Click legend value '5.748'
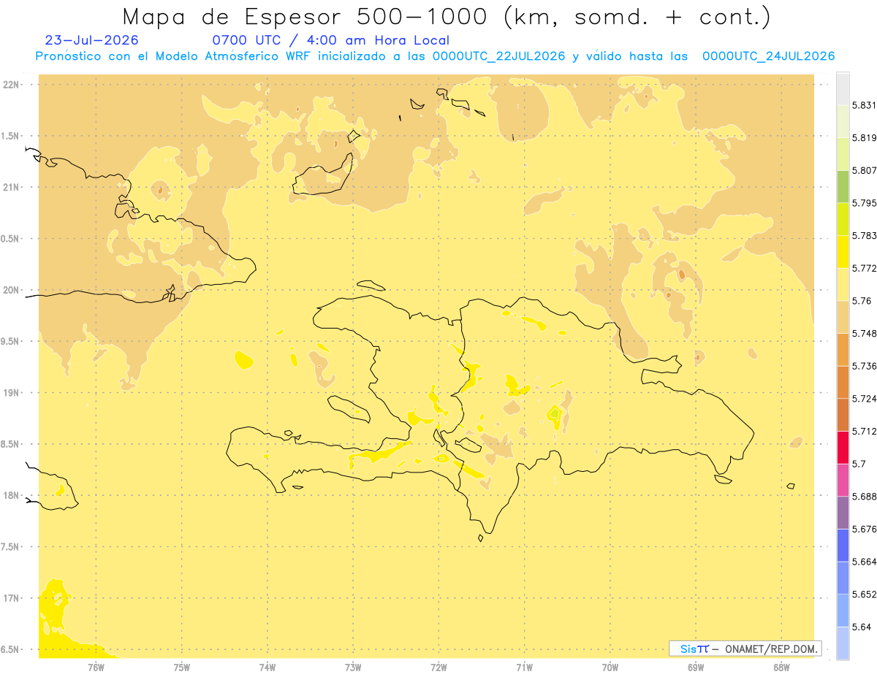 click(x=865, y=334)
